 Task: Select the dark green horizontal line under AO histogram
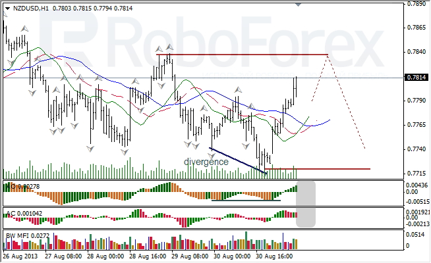[x=246, y=200]
